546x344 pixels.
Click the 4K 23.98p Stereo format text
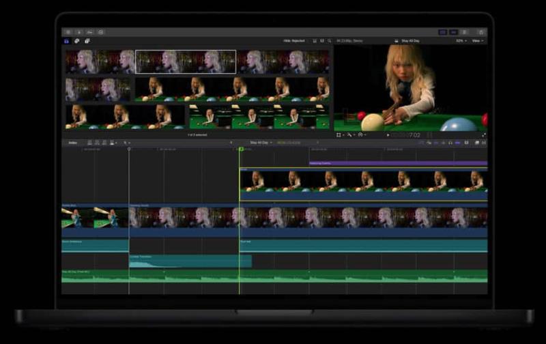point(349,41)
